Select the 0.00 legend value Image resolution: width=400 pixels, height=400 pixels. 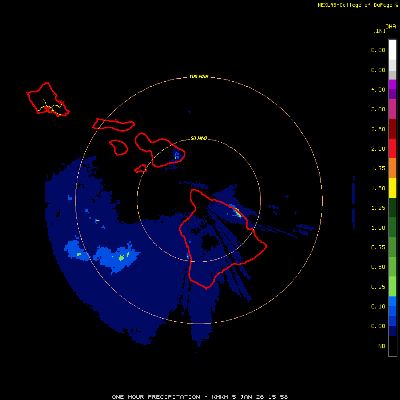click(x=378, y=326)
